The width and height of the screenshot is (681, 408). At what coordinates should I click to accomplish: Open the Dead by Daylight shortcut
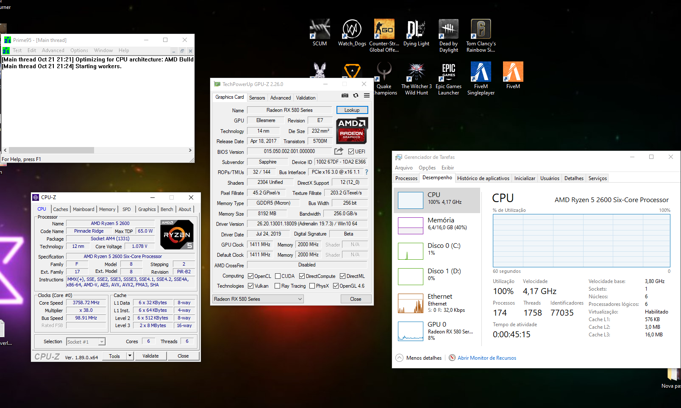tap(448, 36)
